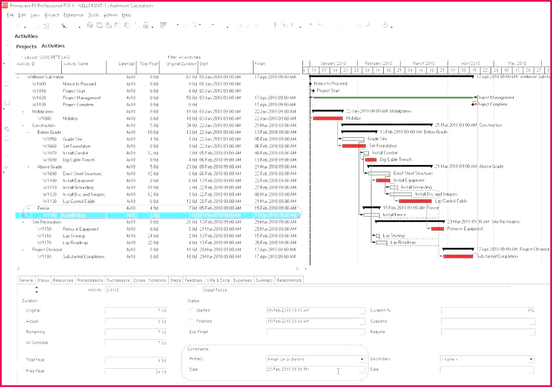The height and width of the screenshot is (387, 552).
Task: Switch to the Predecessors tab
Action: click(90, 280)
